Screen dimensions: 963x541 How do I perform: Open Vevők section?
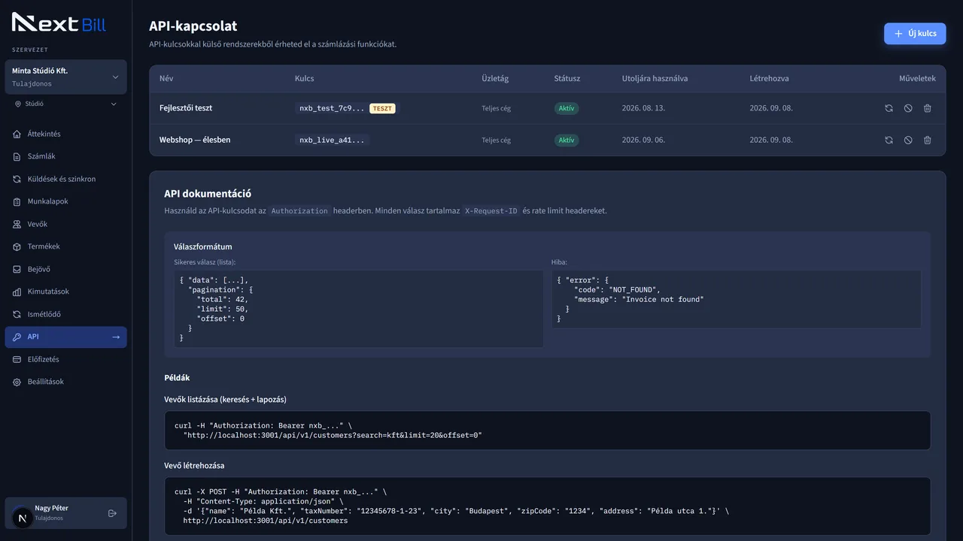66,224
